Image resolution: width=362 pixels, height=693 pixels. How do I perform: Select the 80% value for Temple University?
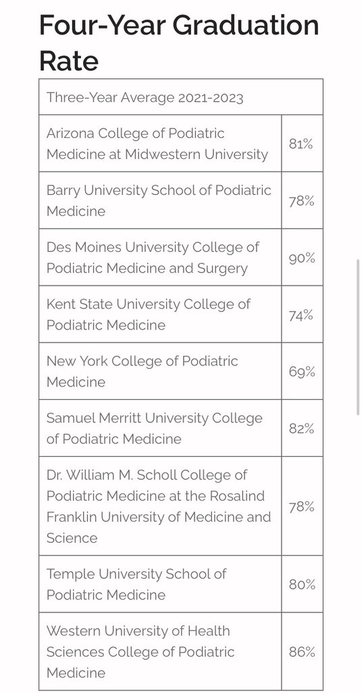302,584
